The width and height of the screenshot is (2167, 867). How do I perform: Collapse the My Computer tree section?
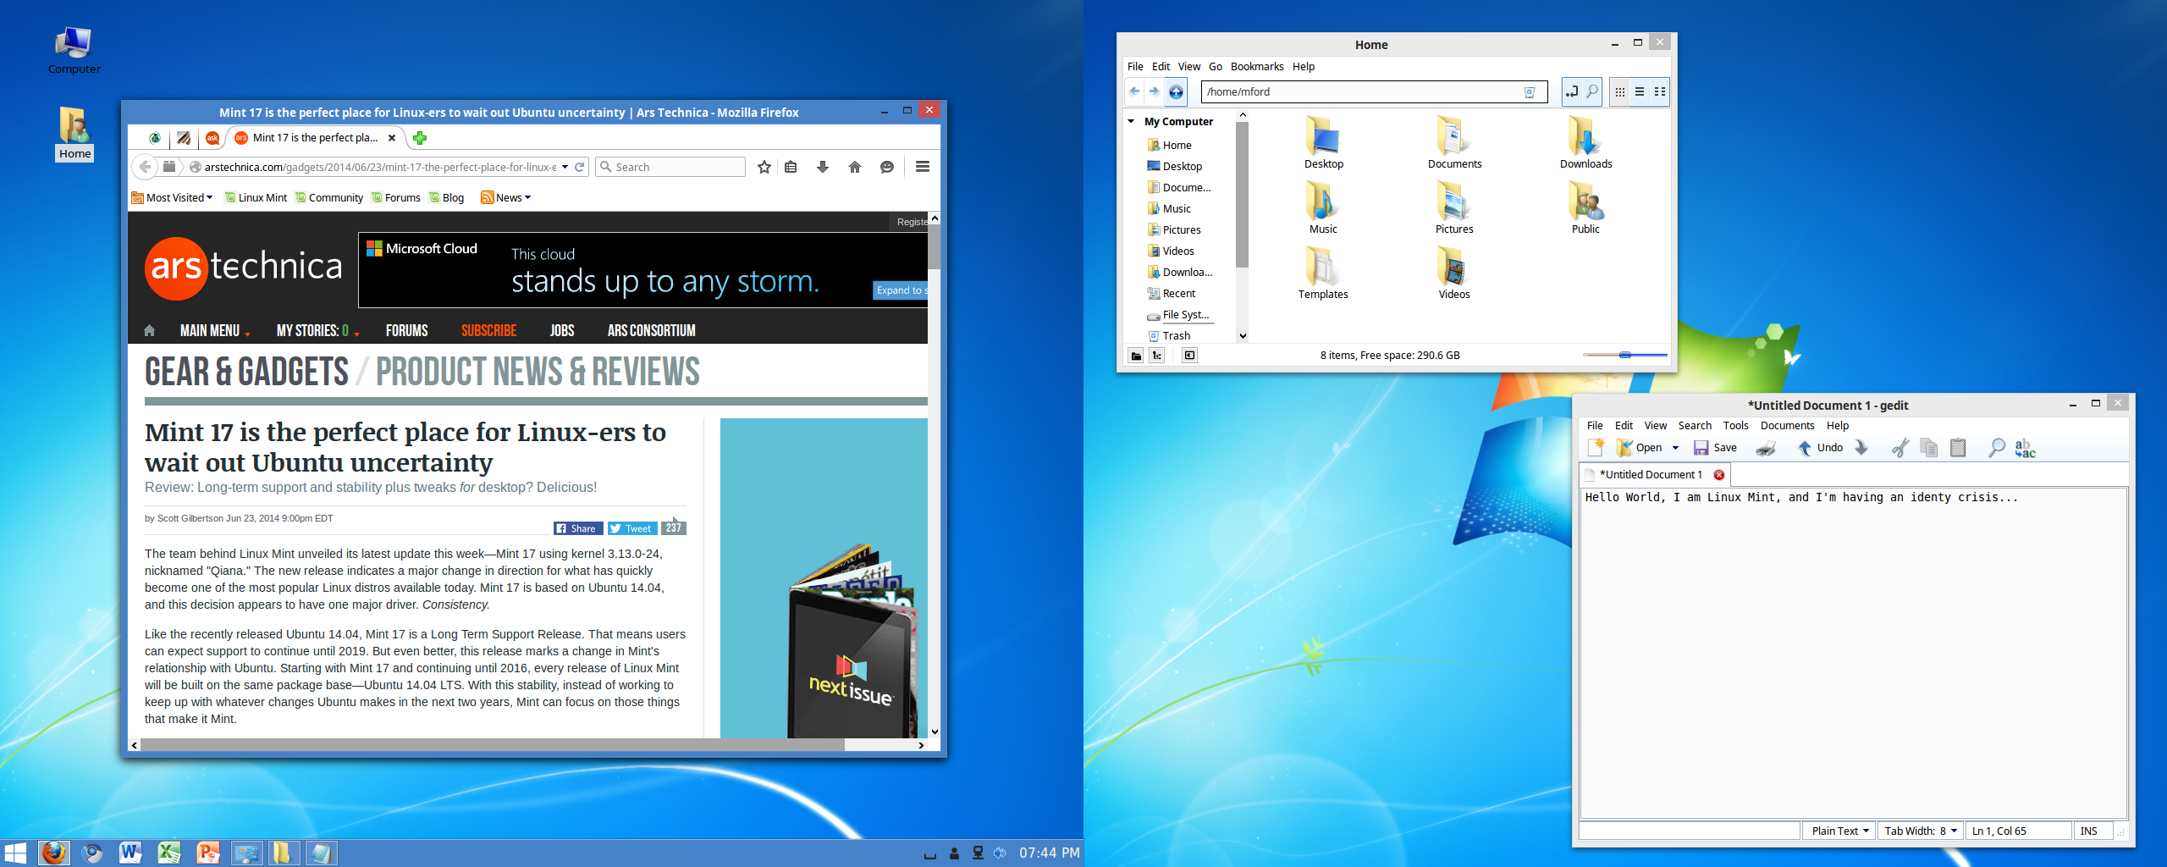[x=1131, y=121]
